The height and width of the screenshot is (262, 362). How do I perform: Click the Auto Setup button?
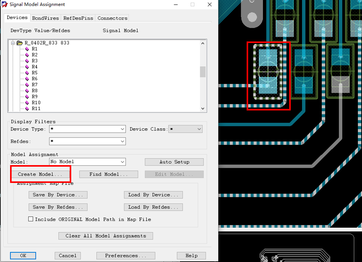pyautogui.click(x=174, y=162)
